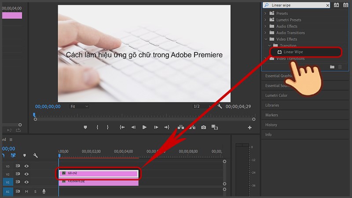
Task: Open the comparison view button
Action: (x=215, y=127)
